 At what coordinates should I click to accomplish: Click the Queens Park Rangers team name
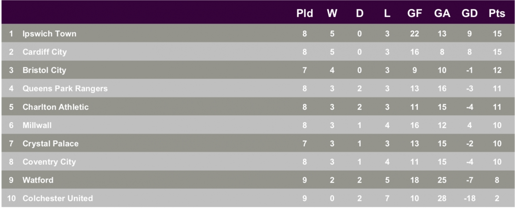[65, 89]
